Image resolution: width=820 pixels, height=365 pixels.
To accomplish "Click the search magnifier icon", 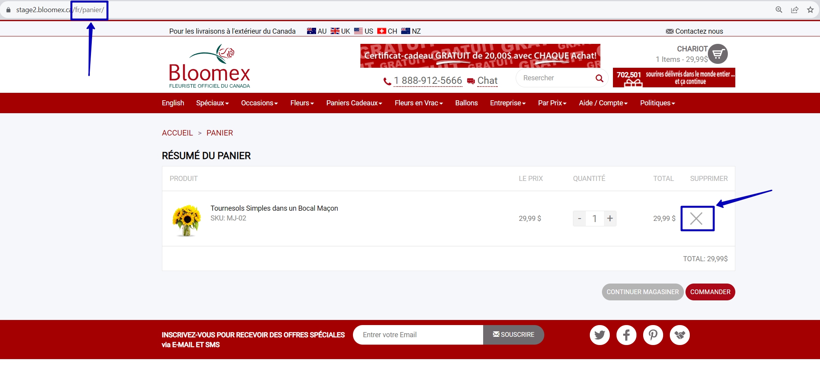I will click(x=599, y=78).
